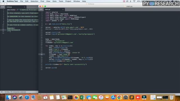Open the Help menu

pyautogui.click(x=84, y=1)
